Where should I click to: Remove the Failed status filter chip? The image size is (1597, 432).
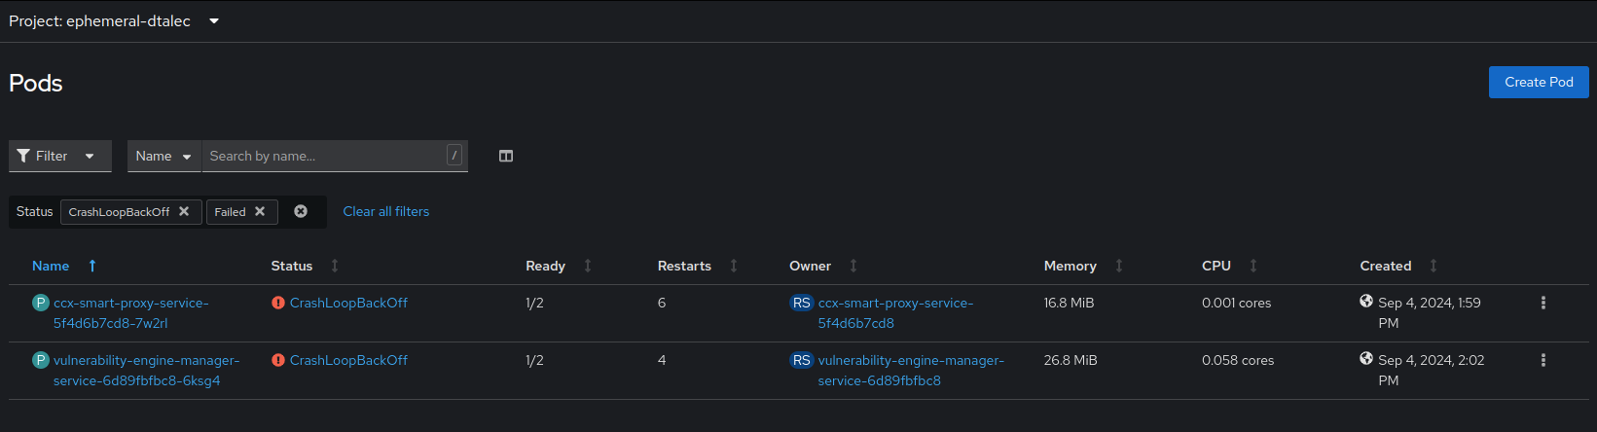click(260, 211)
